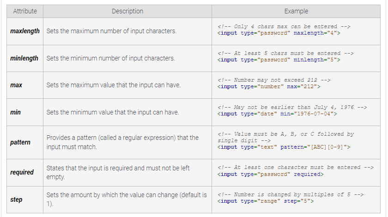Click the maxlength="4" password code example

pos(279,34)
